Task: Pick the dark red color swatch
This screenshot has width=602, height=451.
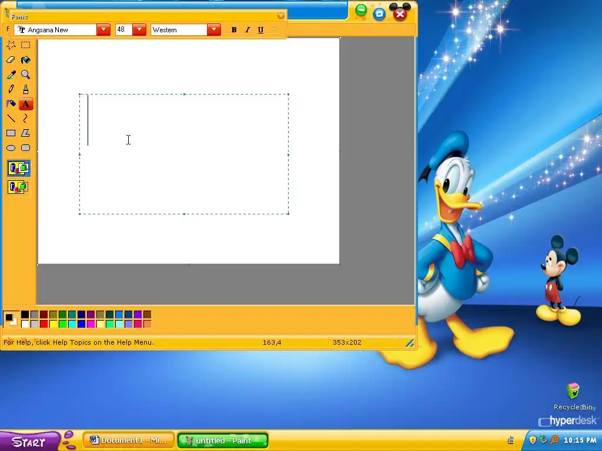Action: point(44,315)
